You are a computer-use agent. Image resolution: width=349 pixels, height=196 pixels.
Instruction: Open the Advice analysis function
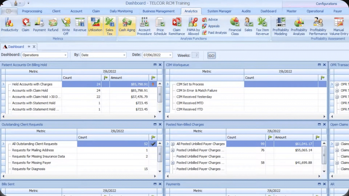pos(210,19)
